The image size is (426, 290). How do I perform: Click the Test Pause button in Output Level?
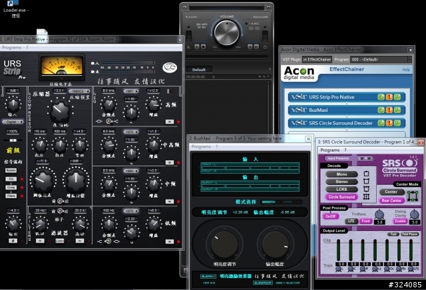tap(410, 234)
